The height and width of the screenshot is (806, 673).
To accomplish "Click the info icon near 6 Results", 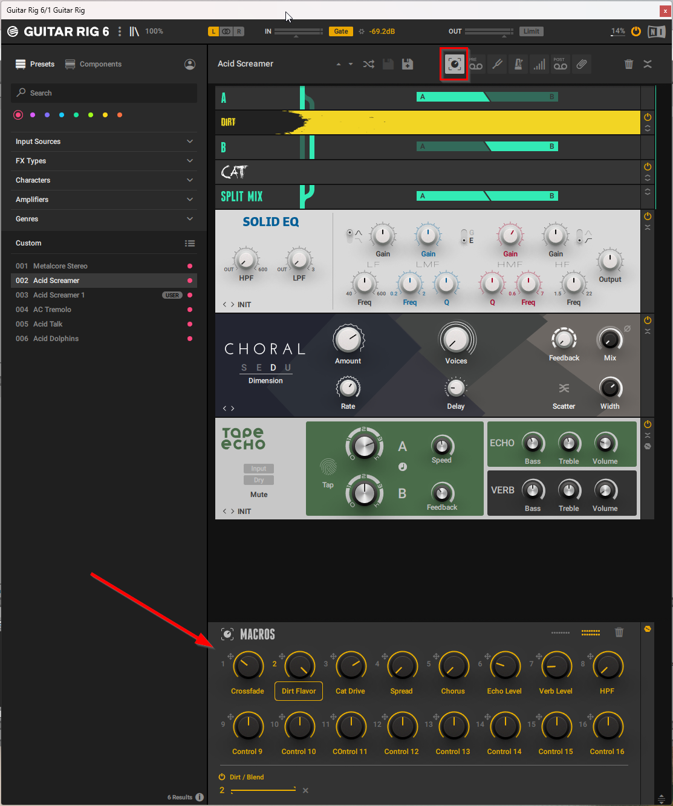I will click(x=200, y=797).
